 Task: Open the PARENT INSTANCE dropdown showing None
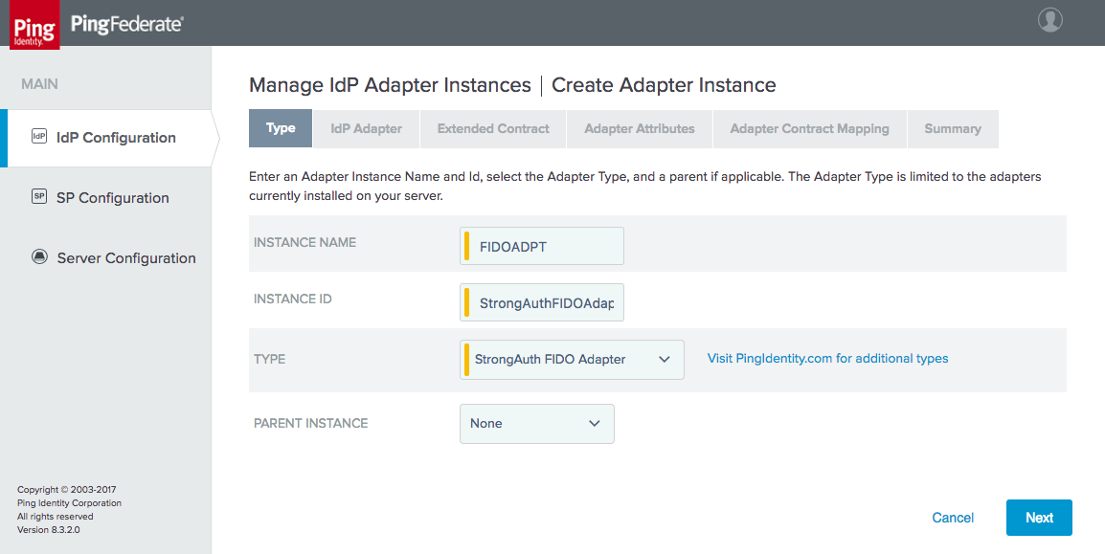coord(537,423)
